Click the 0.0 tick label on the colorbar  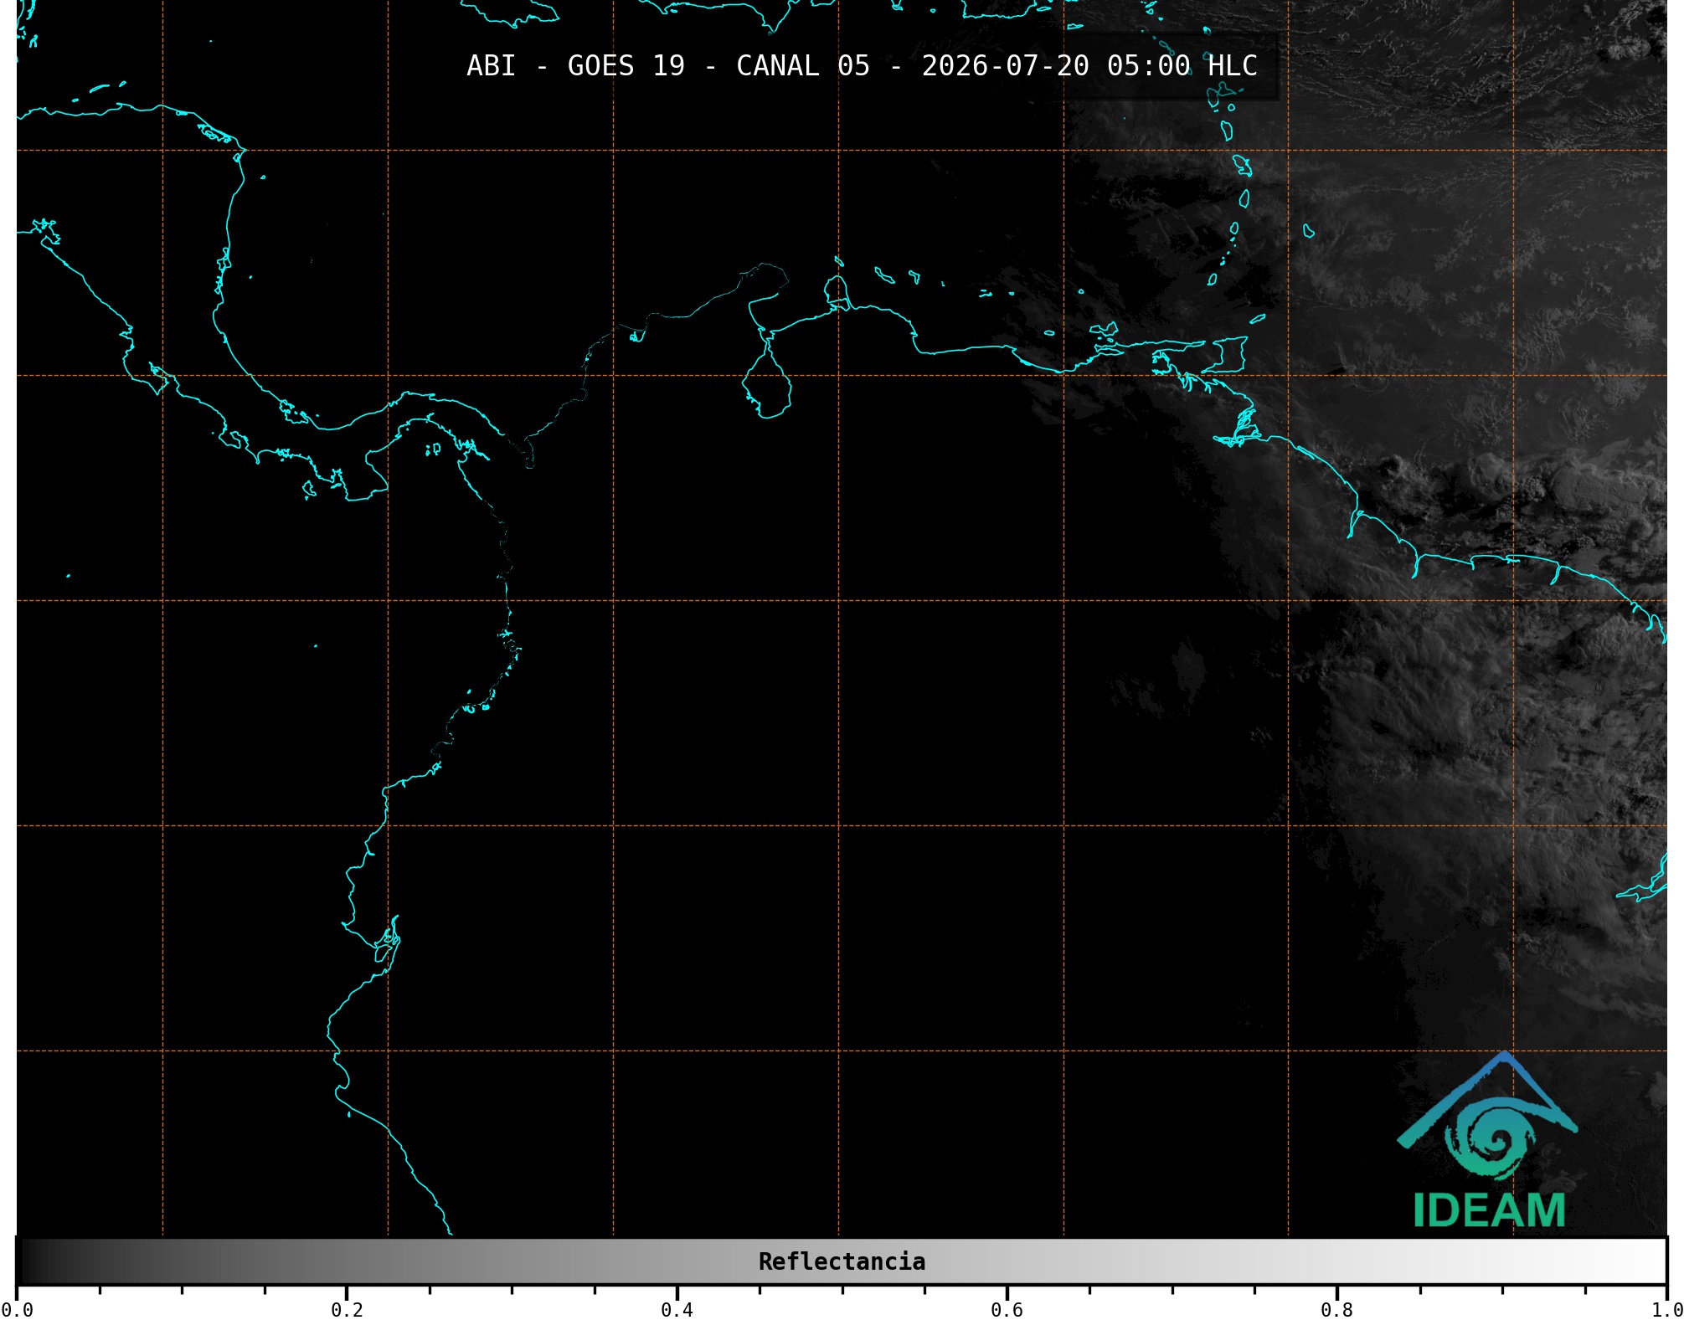pyautogui.click(x=17, y=1309)
